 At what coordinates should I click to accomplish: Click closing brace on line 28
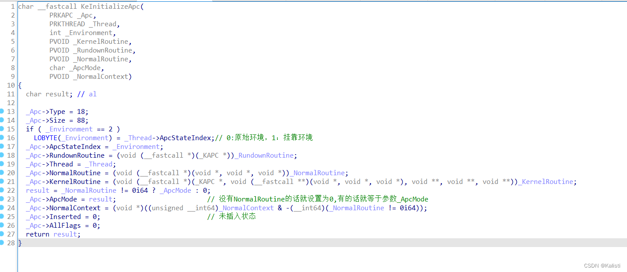point(20,243)
